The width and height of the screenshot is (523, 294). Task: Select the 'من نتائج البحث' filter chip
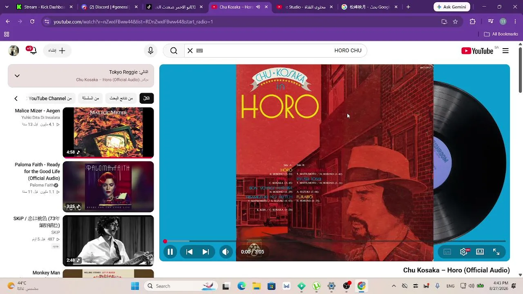121,98
